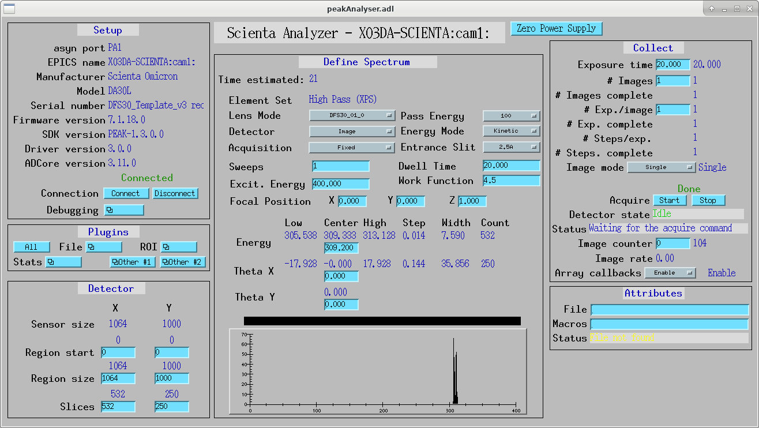
Task: Click the # Images input field
Action: pos(673,81)
